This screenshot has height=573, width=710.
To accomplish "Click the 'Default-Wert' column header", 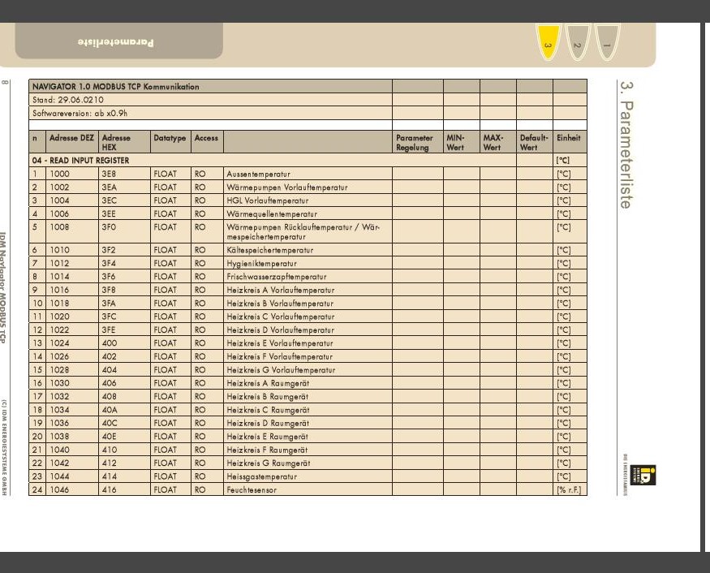I will [x=534, y=142].
